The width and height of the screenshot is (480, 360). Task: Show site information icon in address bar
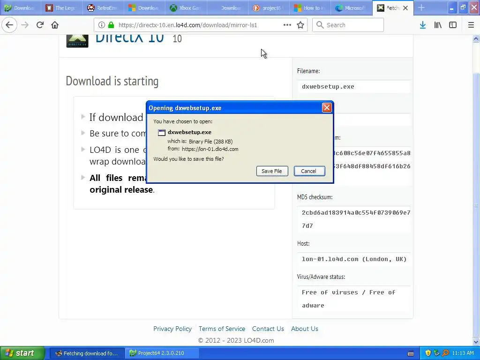click(102, 25)
